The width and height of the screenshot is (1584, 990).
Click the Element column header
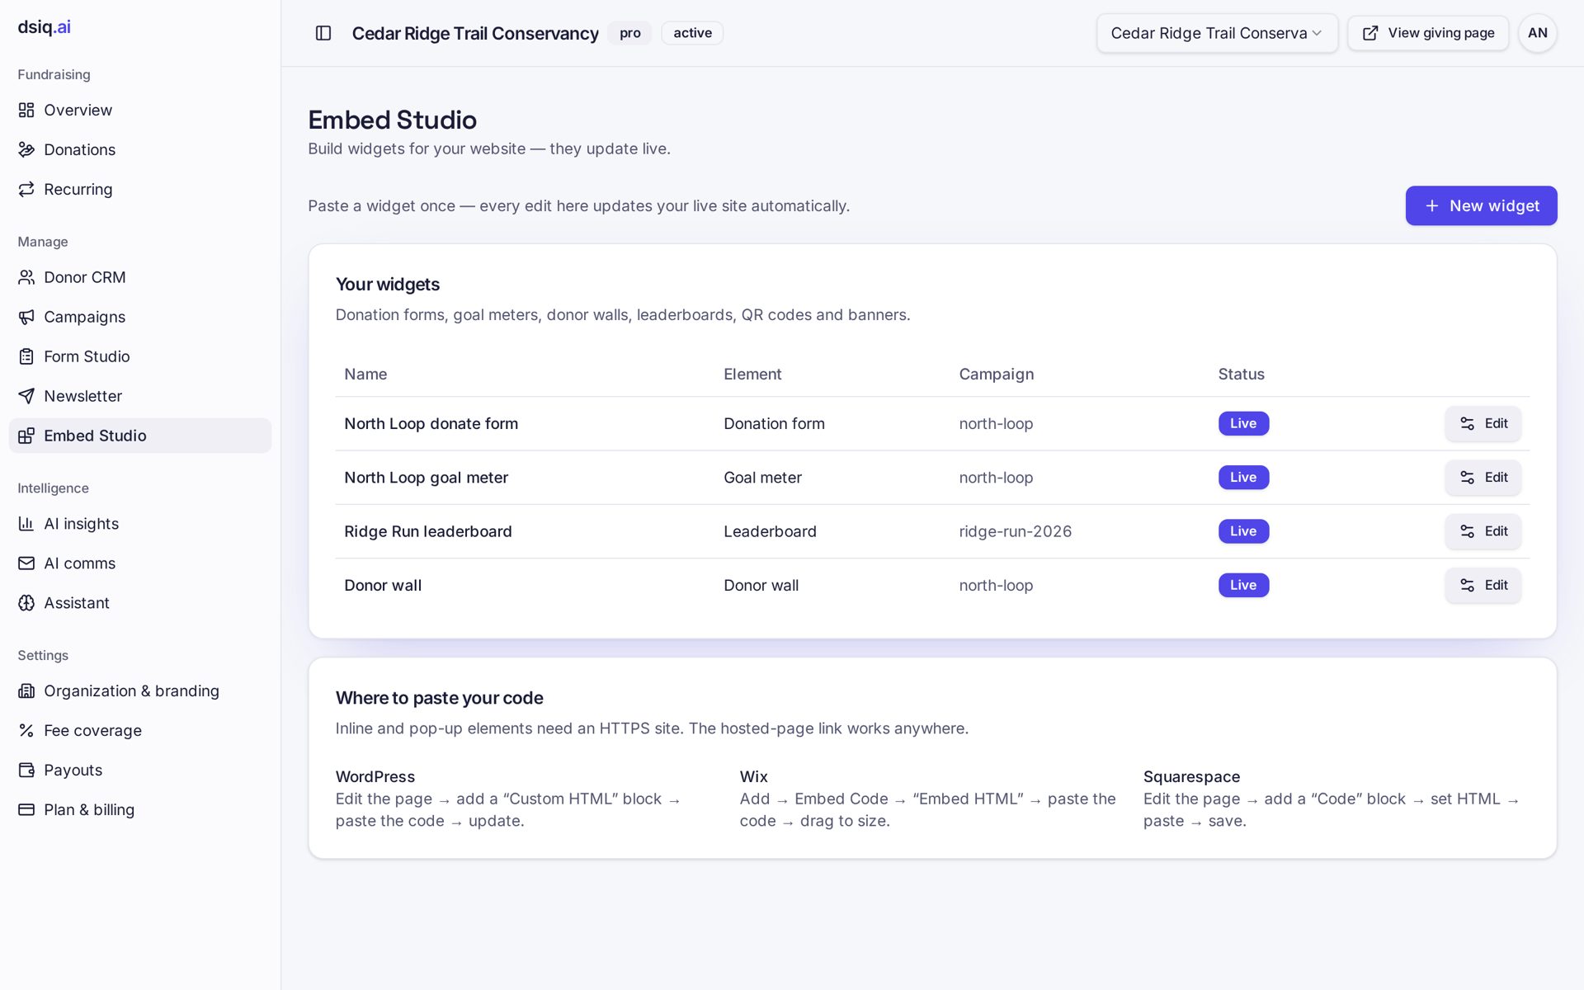(x=752, y=374)
